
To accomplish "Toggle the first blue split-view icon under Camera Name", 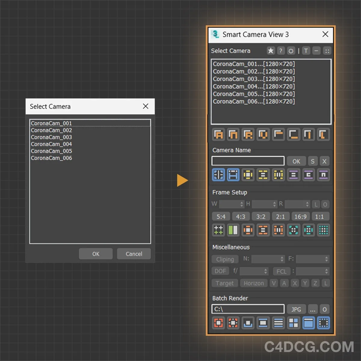I will click(x=218, y=175).
